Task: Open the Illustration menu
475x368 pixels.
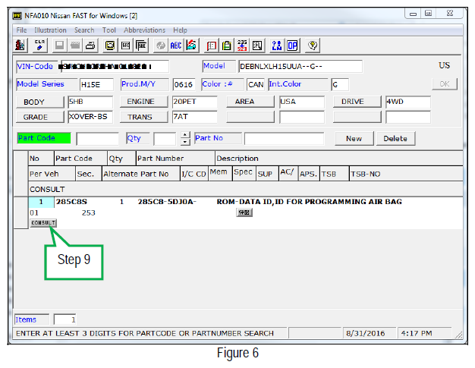Action: click(50, 30)
